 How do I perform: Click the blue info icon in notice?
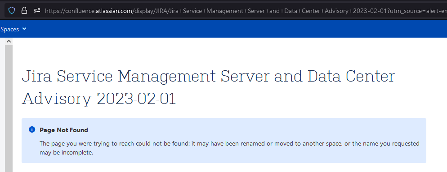point(32,130)
